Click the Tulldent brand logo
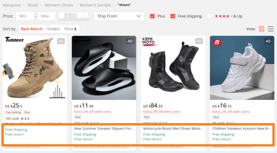Viewport: 277px width, 153px height. pyautogui.click(x=14, y=39)
